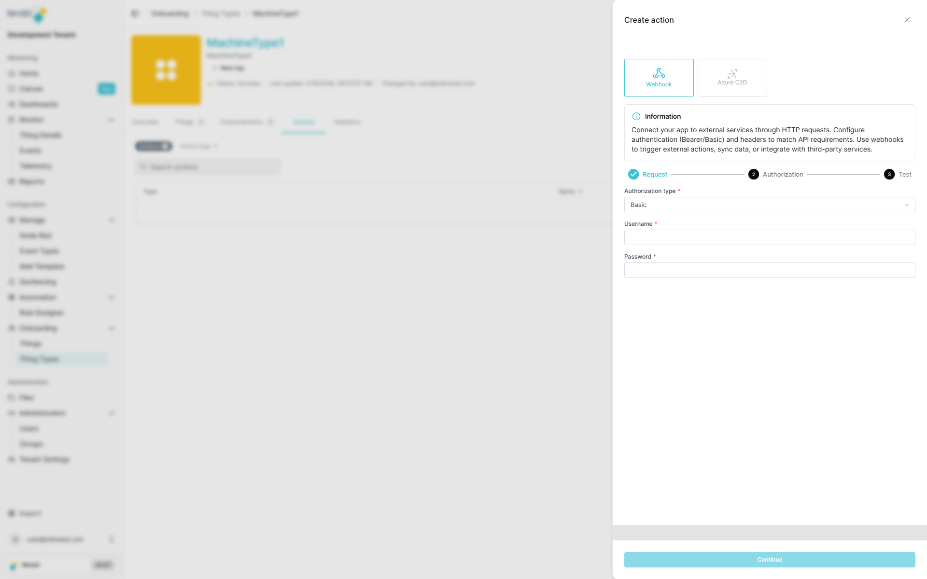Open the Authorization type dropdown

(769, 205)
